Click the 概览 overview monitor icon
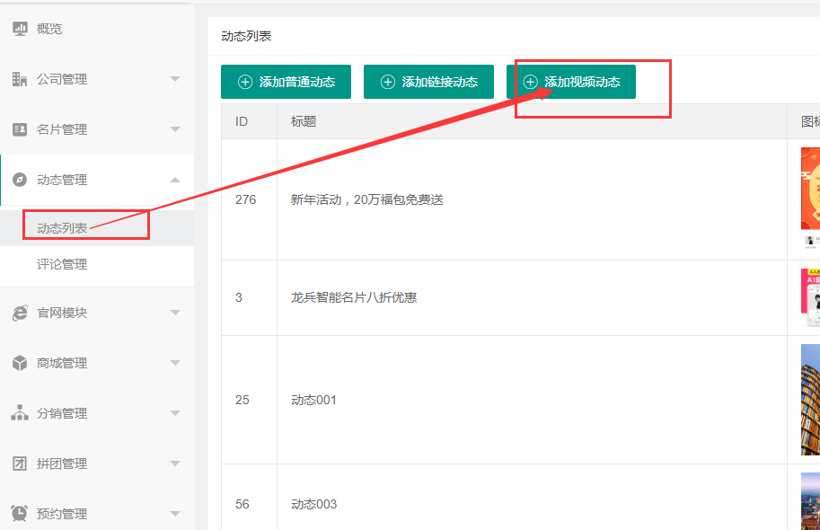 [x=20, y=29]
